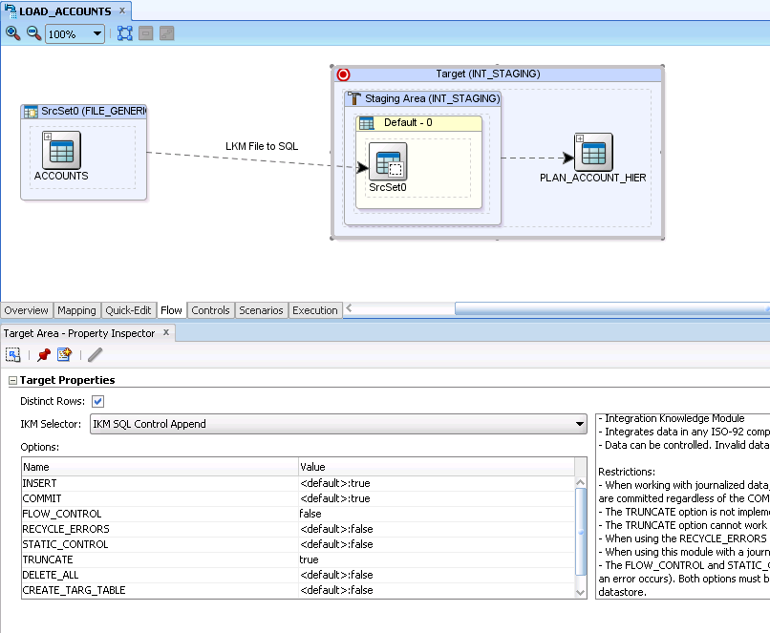The image size is (770, 633).
Task: Expand the ACCOUNTS datastore plus icon
Action: [x=47, y=138]
